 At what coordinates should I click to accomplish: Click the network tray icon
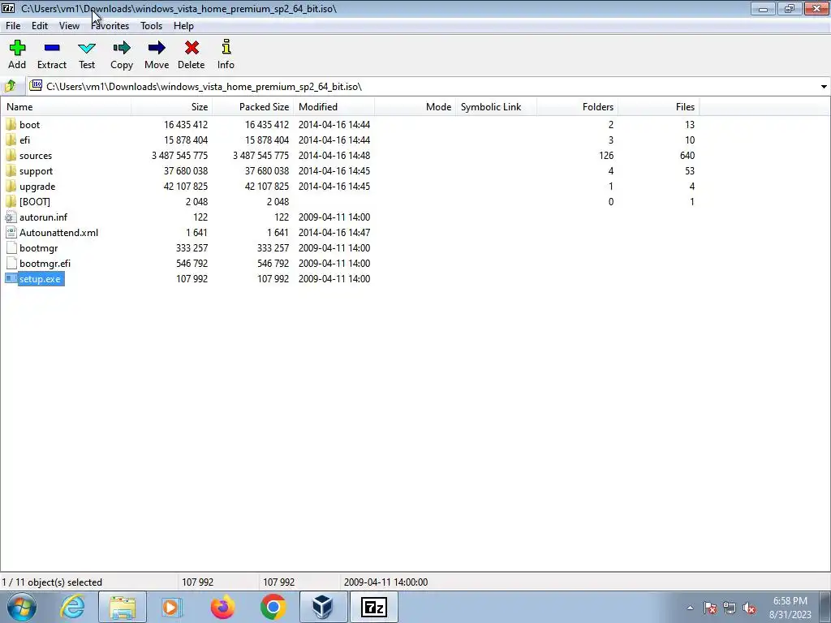730,608
